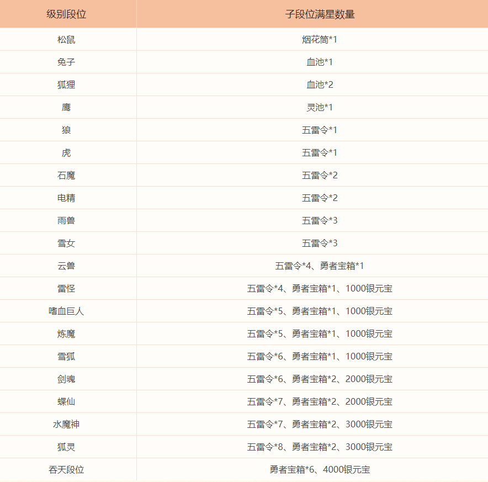Select the 剑魂 rank cell

click(x=66, y=379)
